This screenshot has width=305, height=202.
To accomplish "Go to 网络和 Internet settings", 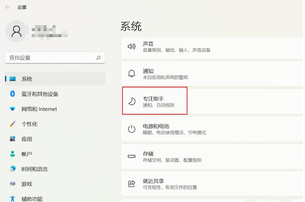I will click(x=39, y=109).
